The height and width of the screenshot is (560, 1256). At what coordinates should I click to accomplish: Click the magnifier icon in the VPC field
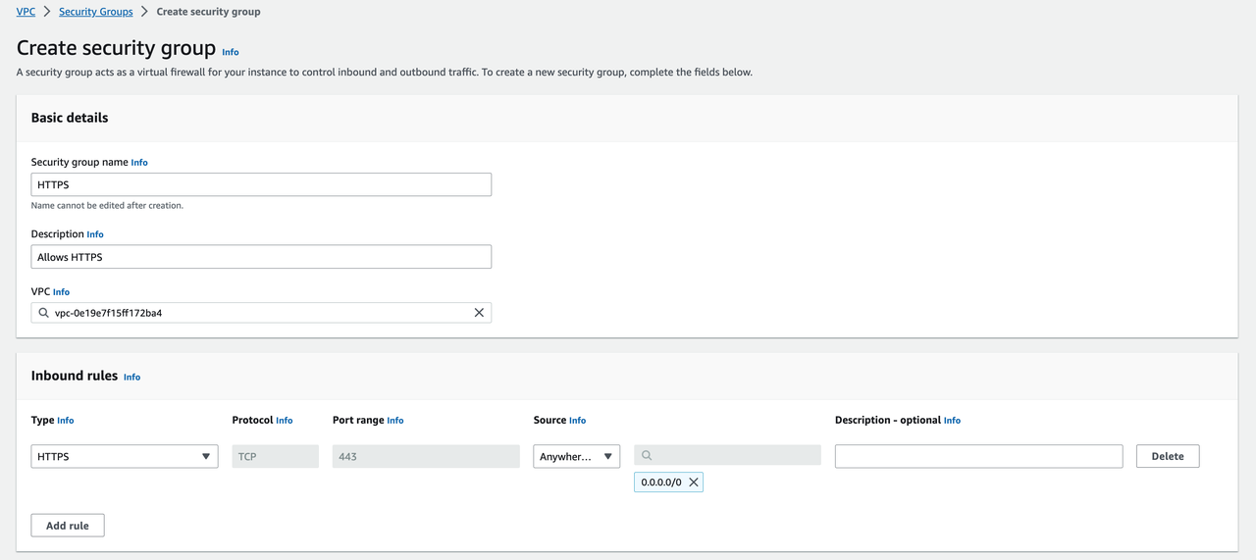43,313
